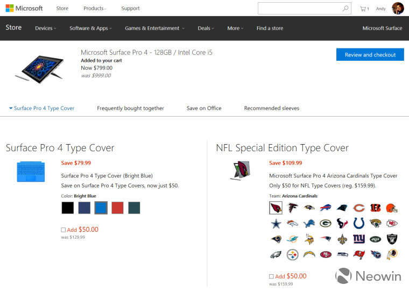The width and height of the screenshot is (409, 292).
Task: Switch to Frequently bought together tab
Action: pos(130,108)
